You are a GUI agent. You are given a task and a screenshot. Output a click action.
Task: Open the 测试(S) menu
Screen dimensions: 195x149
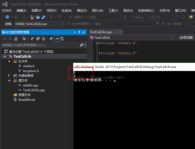pos(128,11)
